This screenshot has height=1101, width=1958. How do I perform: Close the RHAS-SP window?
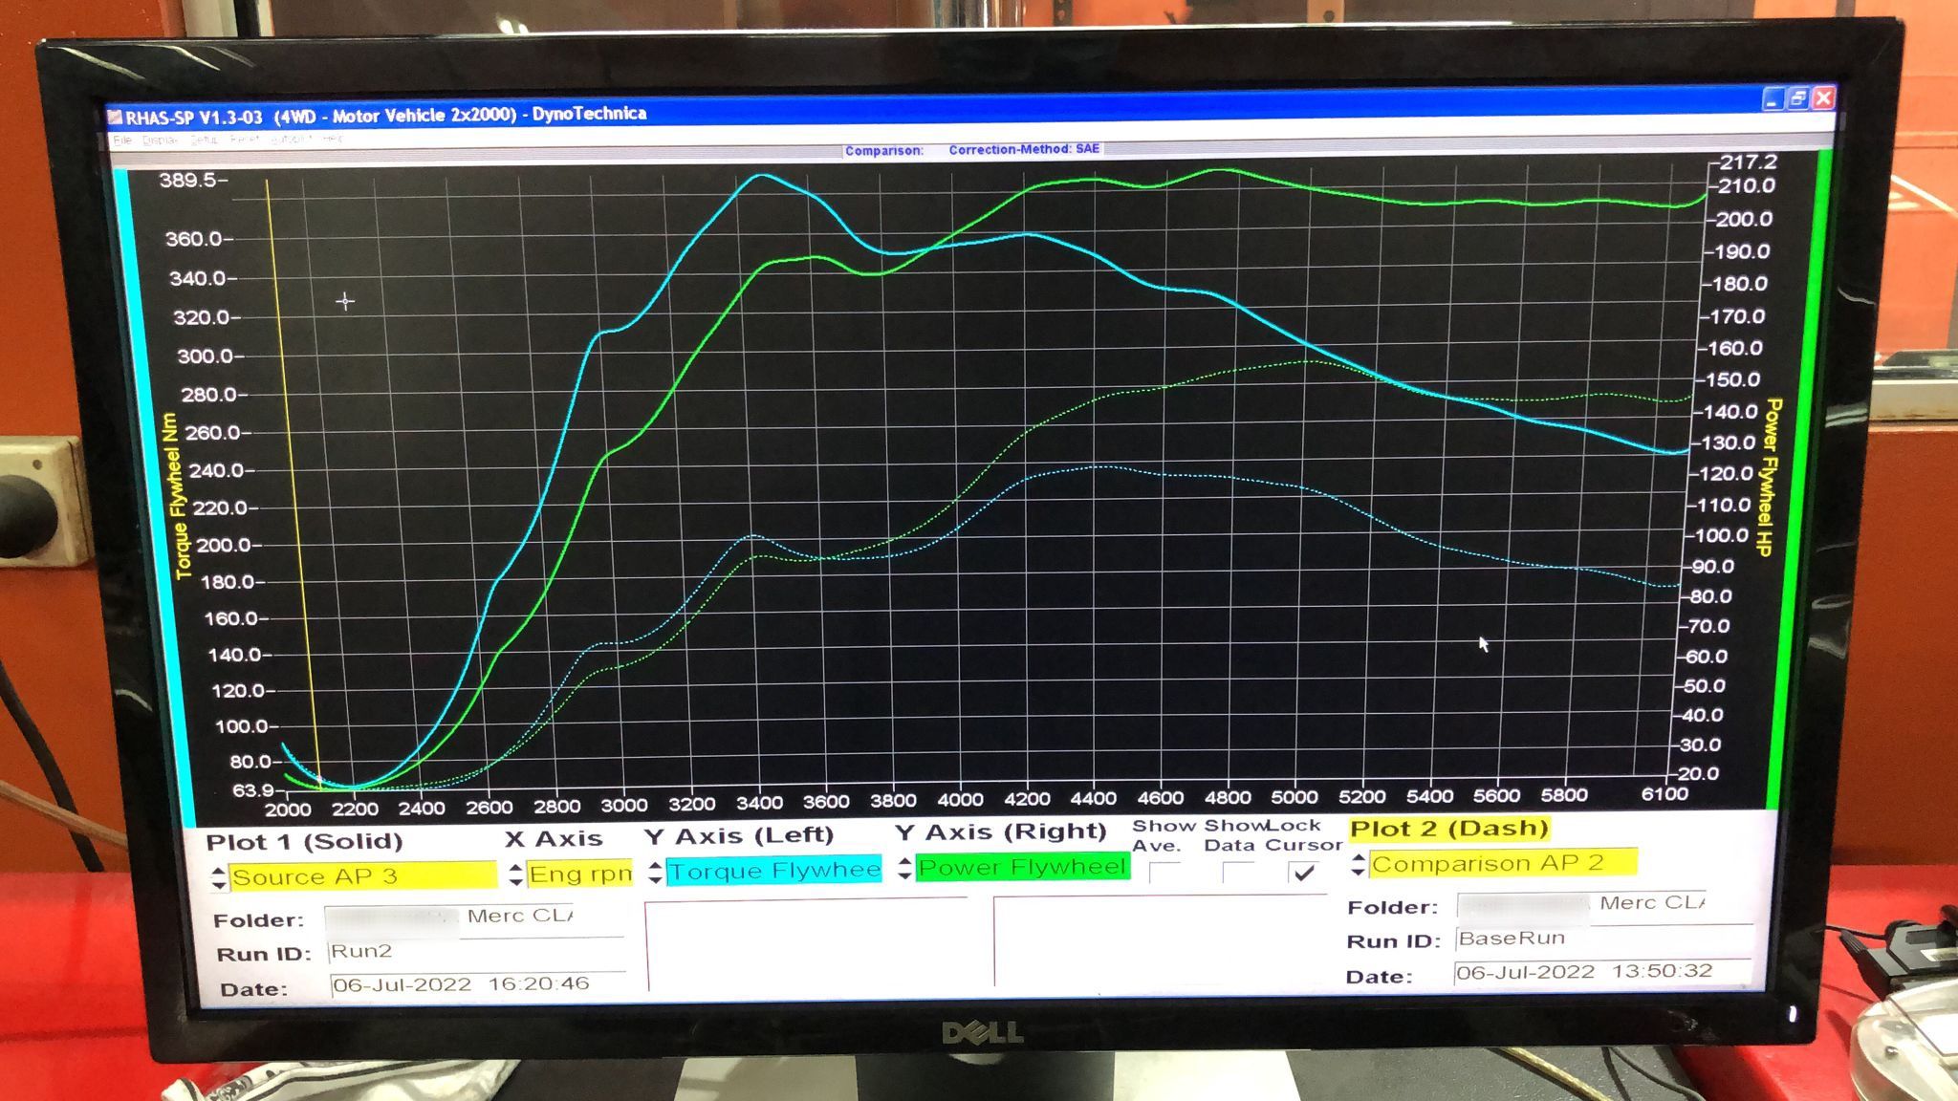tap(1823, 98)
